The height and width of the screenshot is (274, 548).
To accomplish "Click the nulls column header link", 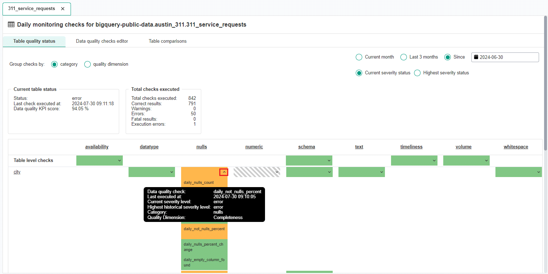I will 202,147.
